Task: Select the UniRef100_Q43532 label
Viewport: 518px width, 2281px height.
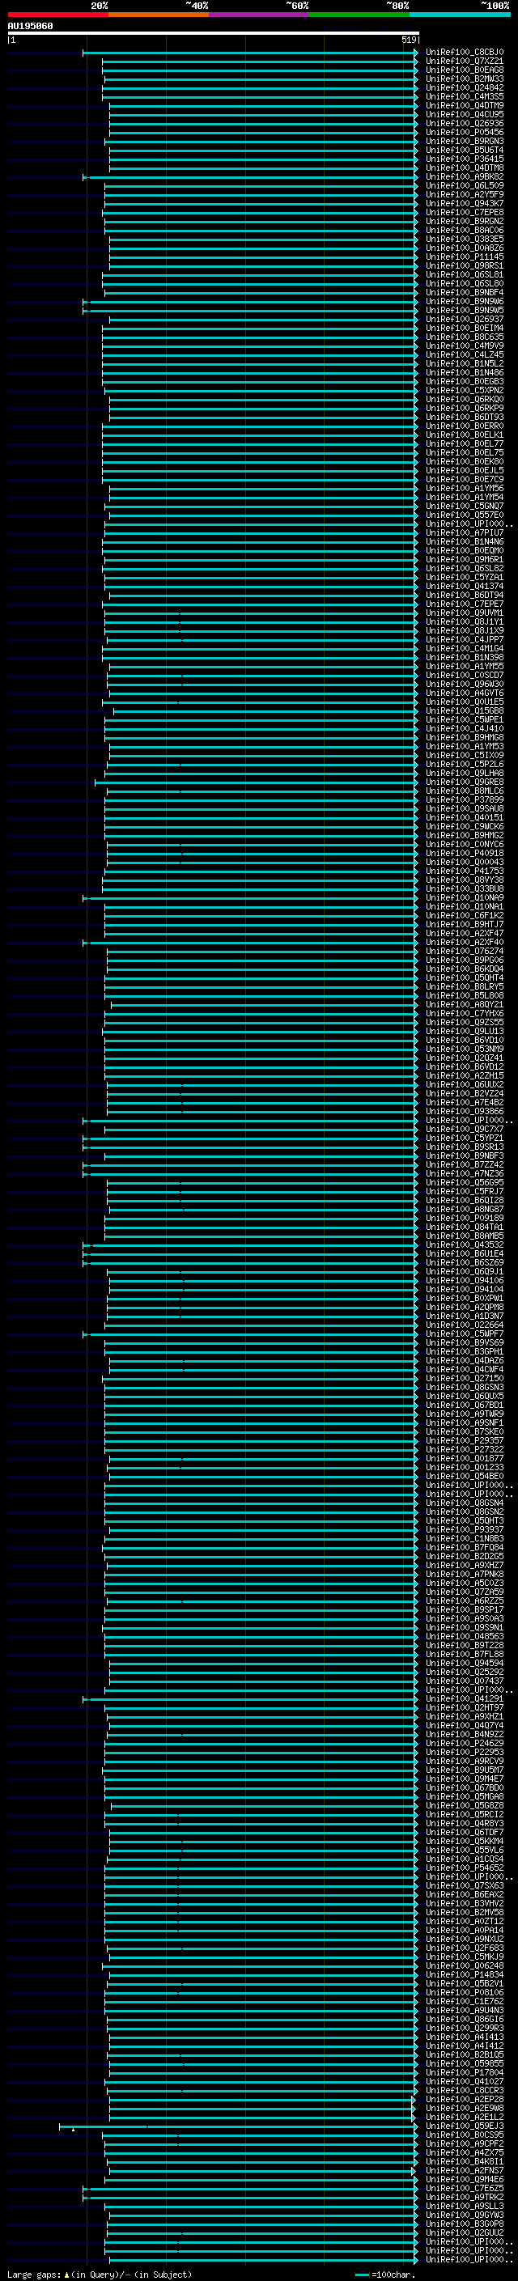Action: pyautogui.click(x=465, y=1246)
